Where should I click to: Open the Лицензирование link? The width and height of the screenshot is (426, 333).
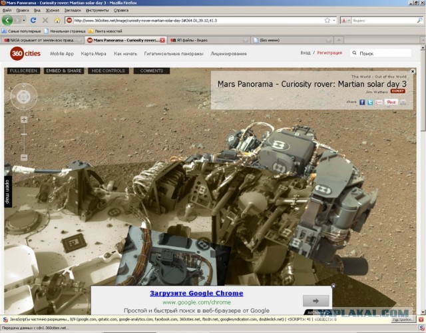[229, 54]
